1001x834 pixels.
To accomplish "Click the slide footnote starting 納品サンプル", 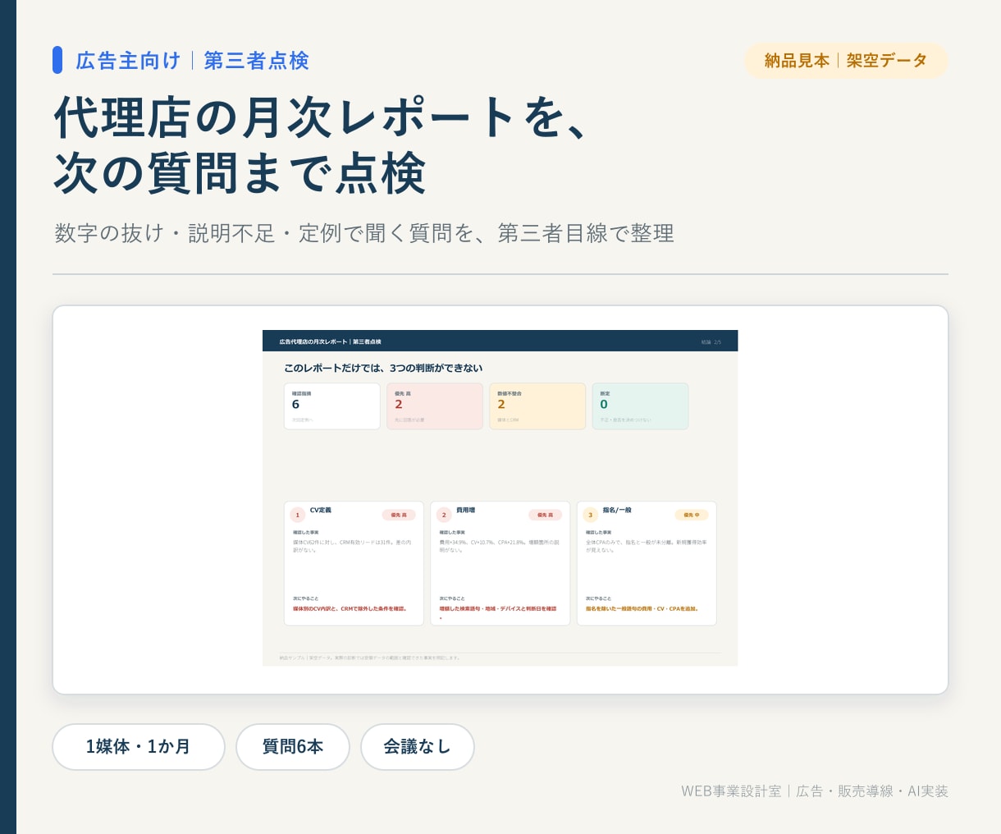I will point(370,658).
